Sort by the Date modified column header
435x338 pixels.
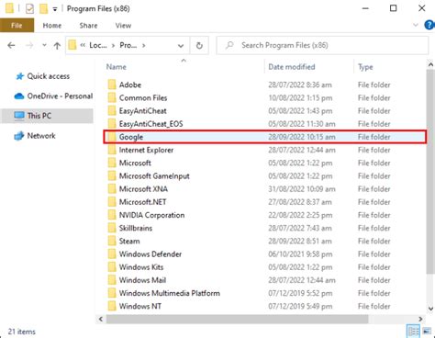click(x=292, y=67)
